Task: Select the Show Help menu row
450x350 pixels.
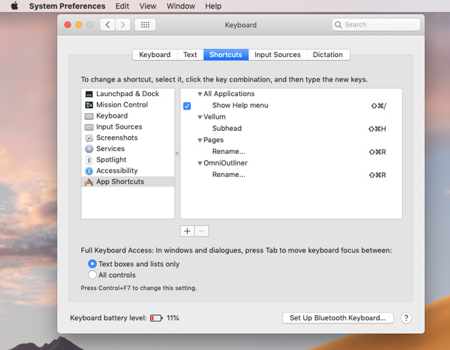Action: coord(291,106)
